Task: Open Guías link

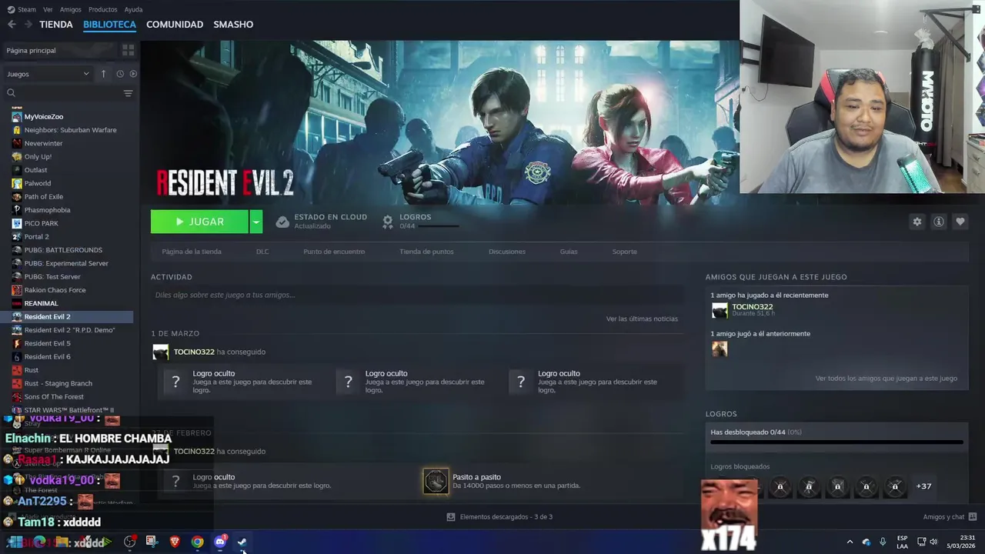Action: (569, 252)
